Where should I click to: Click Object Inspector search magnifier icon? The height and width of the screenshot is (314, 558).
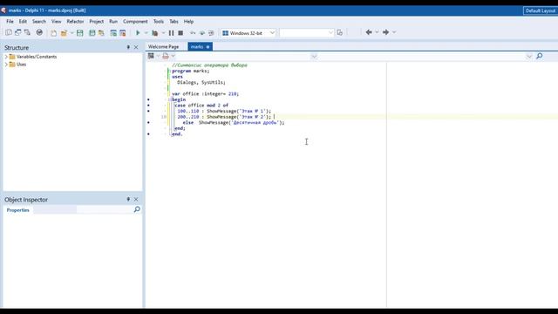(x=137, y=209)
